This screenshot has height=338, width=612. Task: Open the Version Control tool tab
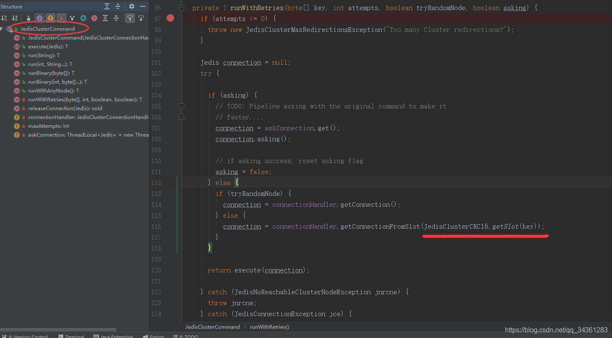click(25, 336)
